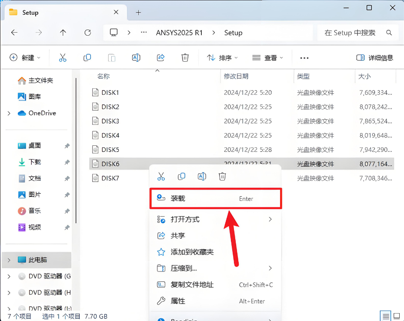Click the Rename icon in the toolbar
The width and height of the screenshot is (404, 321).
point(136,58)
